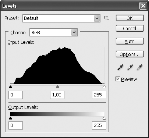The image size is (149, 138).
Task: Open the Options... dialog
Action: pyautogui.click(x=130, y=54)
